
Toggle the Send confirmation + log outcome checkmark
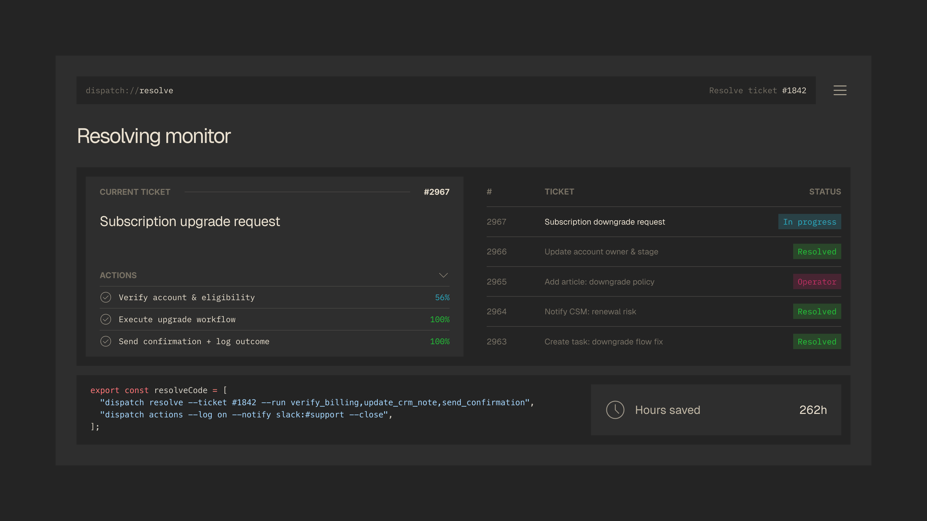tap(106, 341)
